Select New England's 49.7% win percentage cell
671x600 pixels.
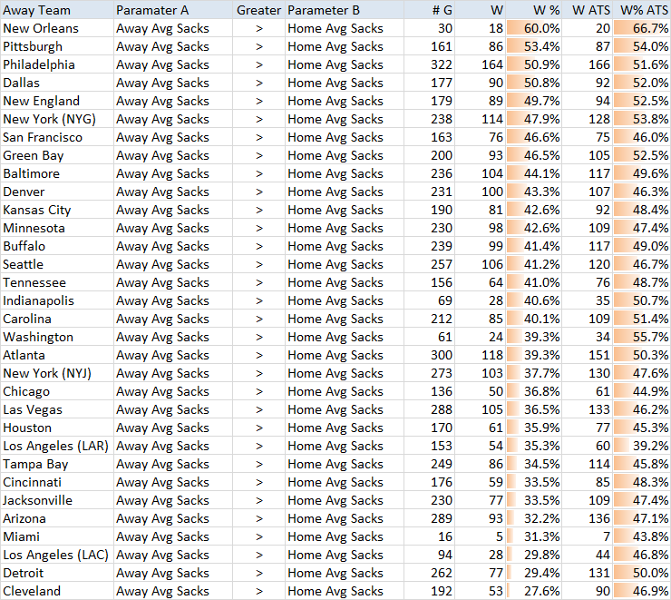pos(534,101)
